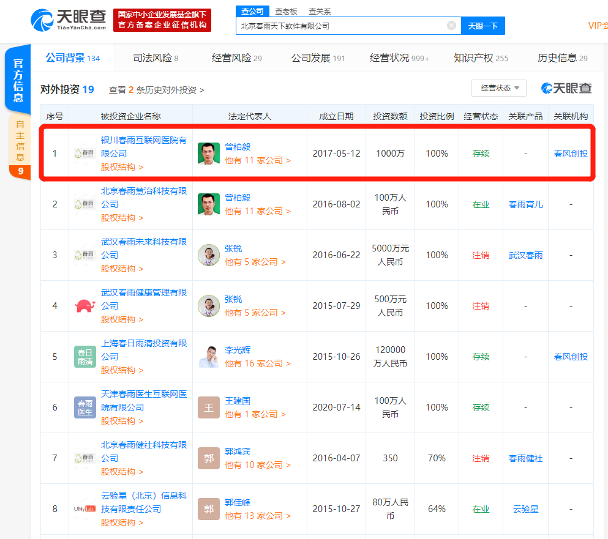Click 曾柏毅's avatar photo in row 1
The image size is (608, 539).
point(209,153)
